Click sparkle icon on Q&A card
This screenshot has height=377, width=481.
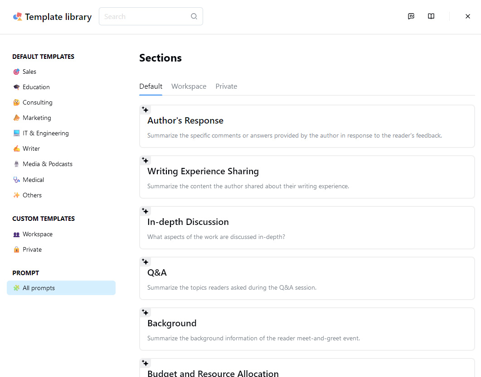tap(146, 262)
